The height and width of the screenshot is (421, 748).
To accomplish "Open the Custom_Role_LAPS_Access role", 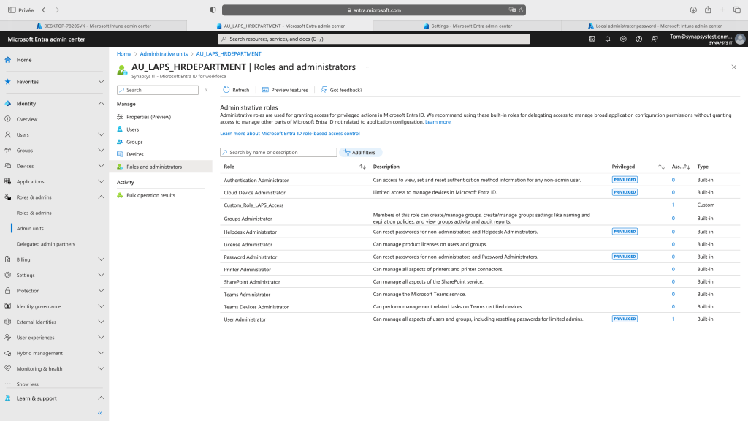I will [x=253, y=205].
